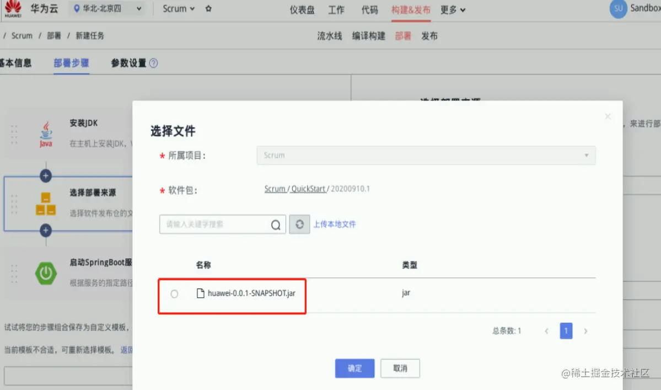Click 部署 in the breadcrumb
Image resolution: width=661 pixels, height=390 pixels.
[53, 36]
